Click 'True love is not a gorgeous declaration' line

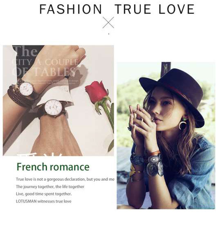[65, 179]
